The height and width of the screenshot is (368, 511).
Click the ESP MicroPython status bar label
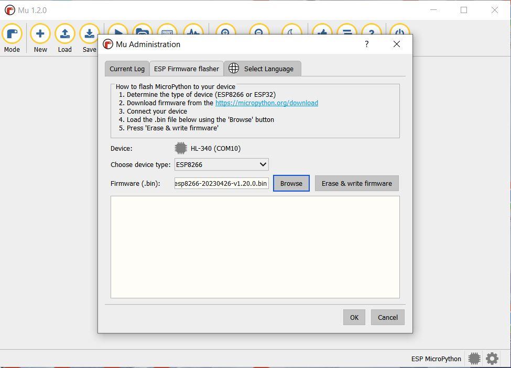coord(436,359)
